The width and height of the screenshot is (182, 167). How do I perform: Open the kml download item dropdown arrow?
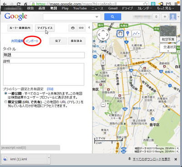(x=49, y=158)
